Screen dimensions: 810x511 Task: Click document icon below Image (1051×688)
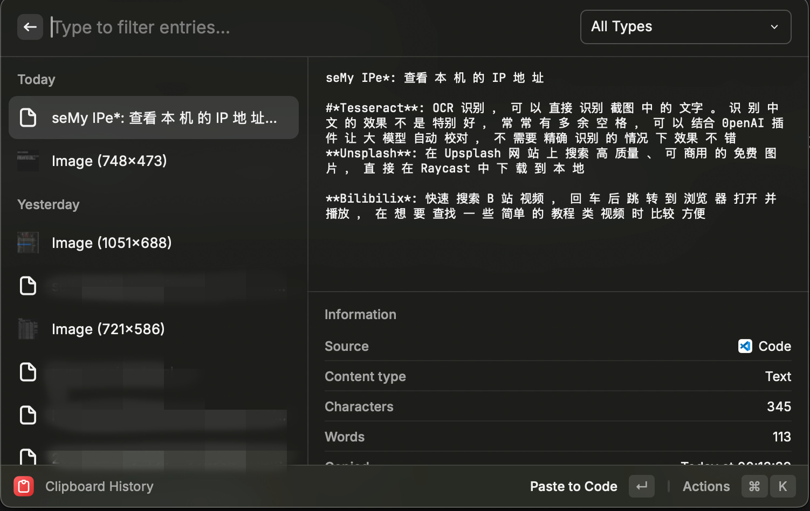[28, 286]
